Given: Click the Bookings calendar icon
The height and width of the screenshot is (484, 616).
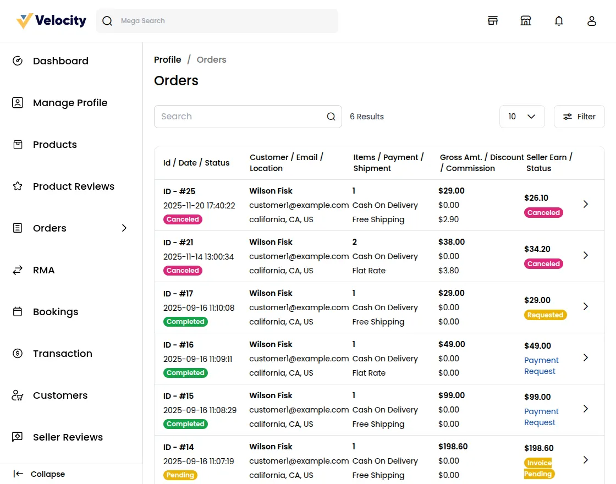Looking at the screenshot, I should 18,312.
